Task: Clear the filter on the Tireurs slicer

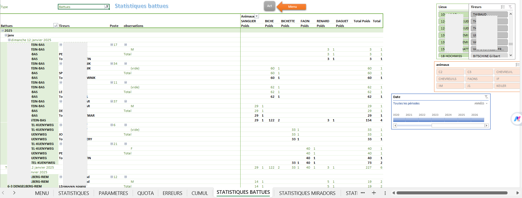Action: point(510,7)
